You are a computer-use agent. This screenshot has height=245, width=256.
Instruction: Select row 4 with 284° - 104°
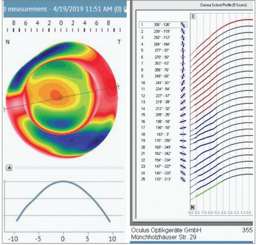162,44
